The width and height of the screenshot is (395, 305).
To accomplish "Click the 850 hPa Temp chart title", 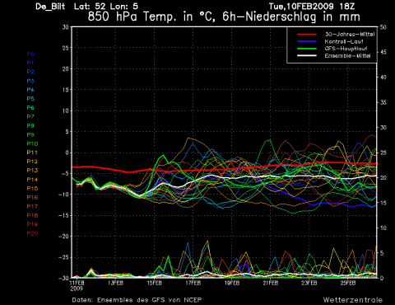I will click(224, 16).
